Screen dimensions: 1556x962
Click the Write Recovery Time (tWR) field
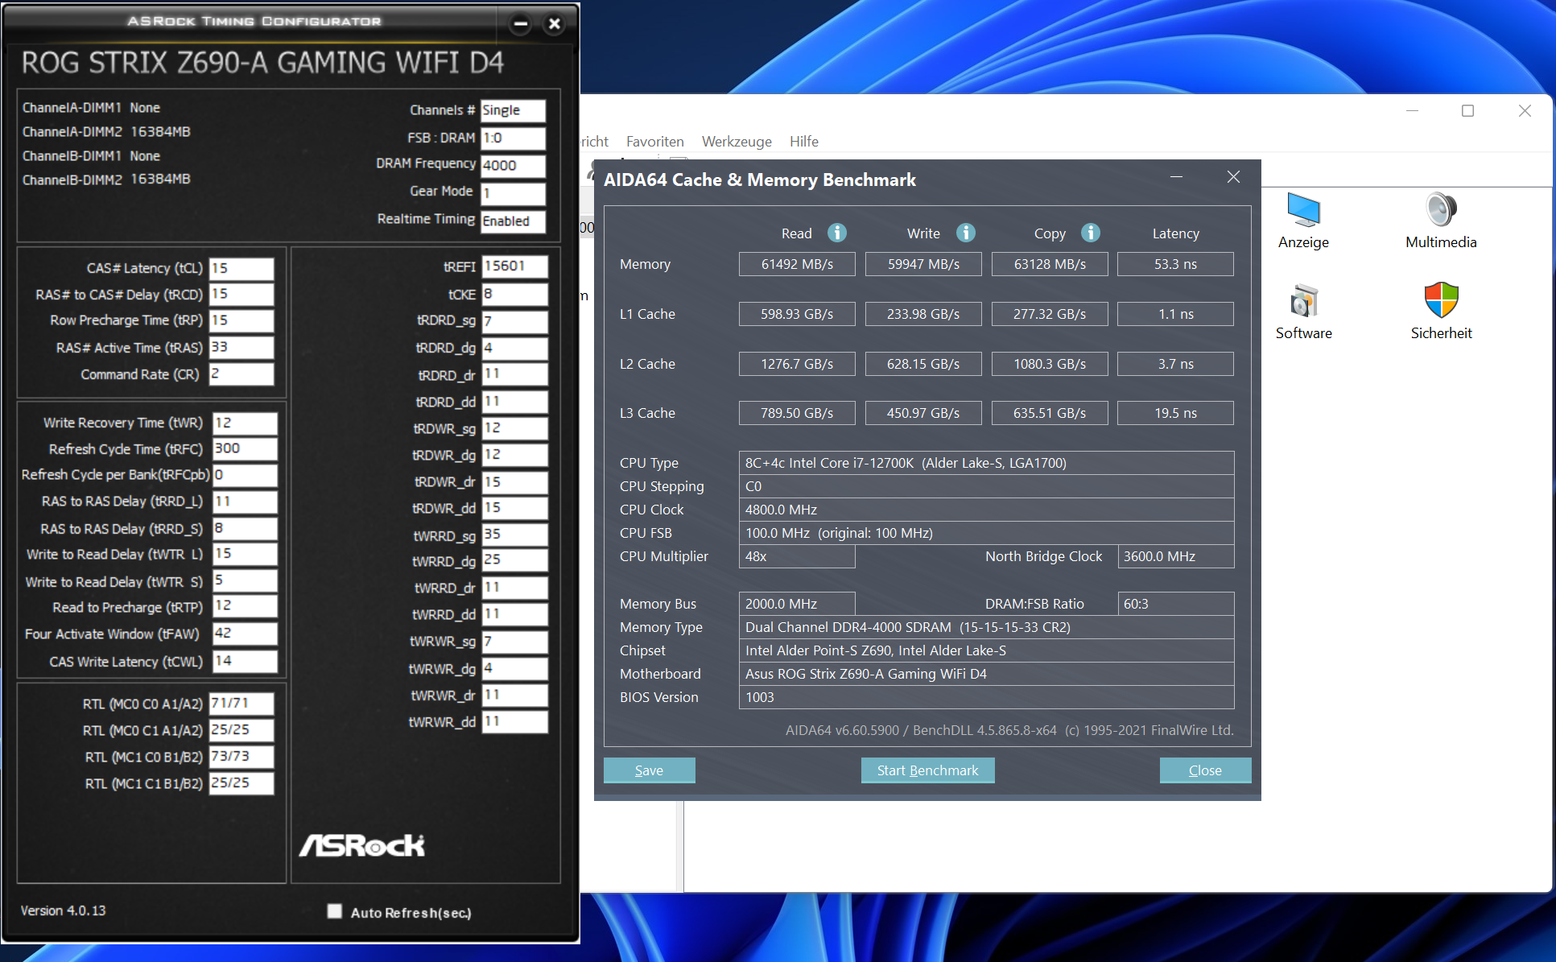pos(245,423)
